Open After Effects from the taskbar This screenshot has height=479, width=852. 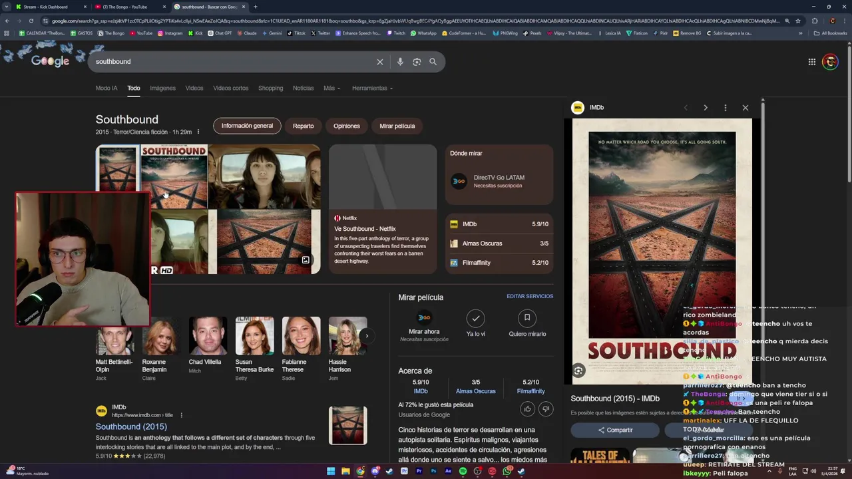(448, 472)
